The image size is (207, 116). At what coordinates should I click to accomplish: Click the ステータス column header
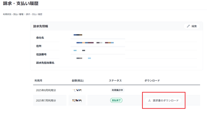(115, 80)
